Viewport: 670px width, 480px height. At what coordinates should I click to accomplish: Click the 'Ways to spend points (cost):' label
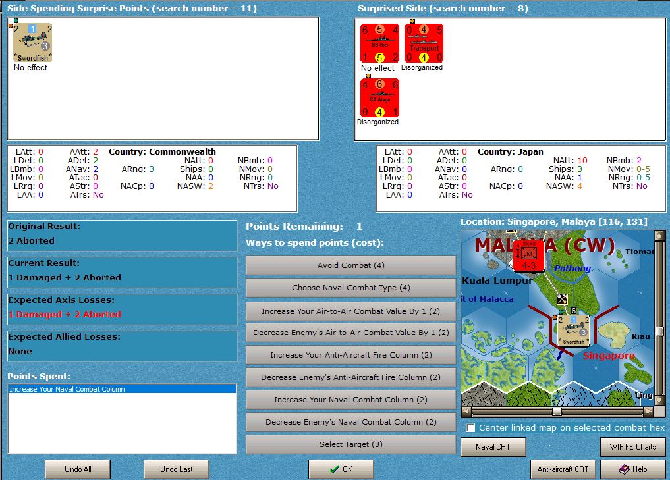(x=315, y=242)
